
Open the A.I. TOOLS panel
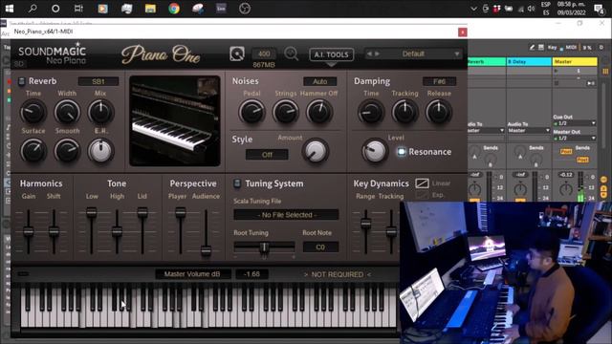click(332, 54)
